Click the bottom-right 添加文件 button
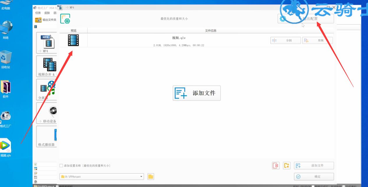 314,166
